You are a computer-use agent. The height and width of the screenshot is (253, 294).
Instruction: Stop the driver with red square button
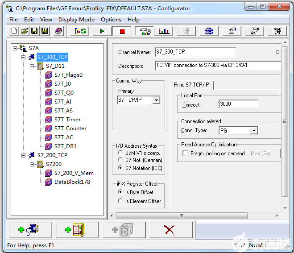pyautogui.click(x=122, y=31)
